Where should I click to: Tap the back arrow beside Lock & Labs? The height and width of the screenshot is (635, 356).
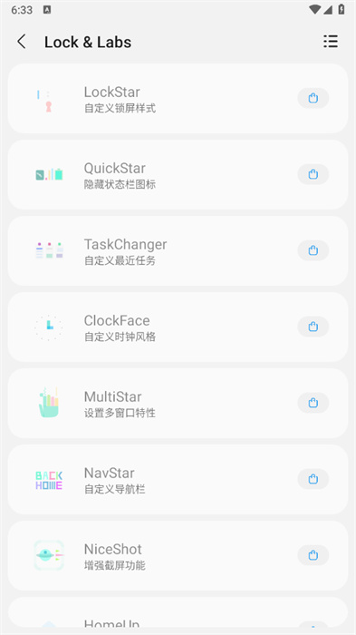pyautogui.click(x=22, y=42)
